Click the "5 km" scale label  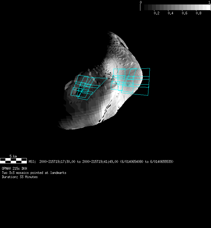click(13, 156)
